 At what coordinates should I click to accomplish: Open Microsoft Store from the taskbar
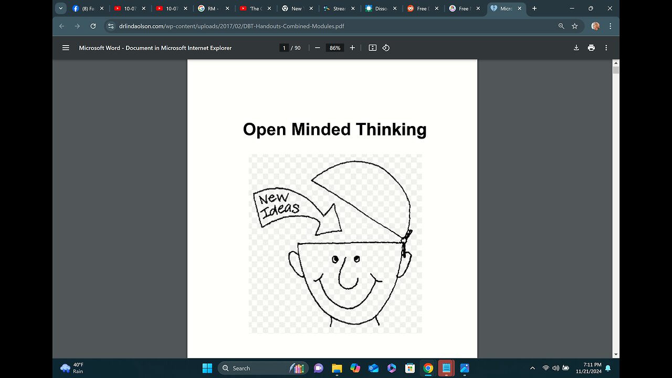tap(409, 368)
